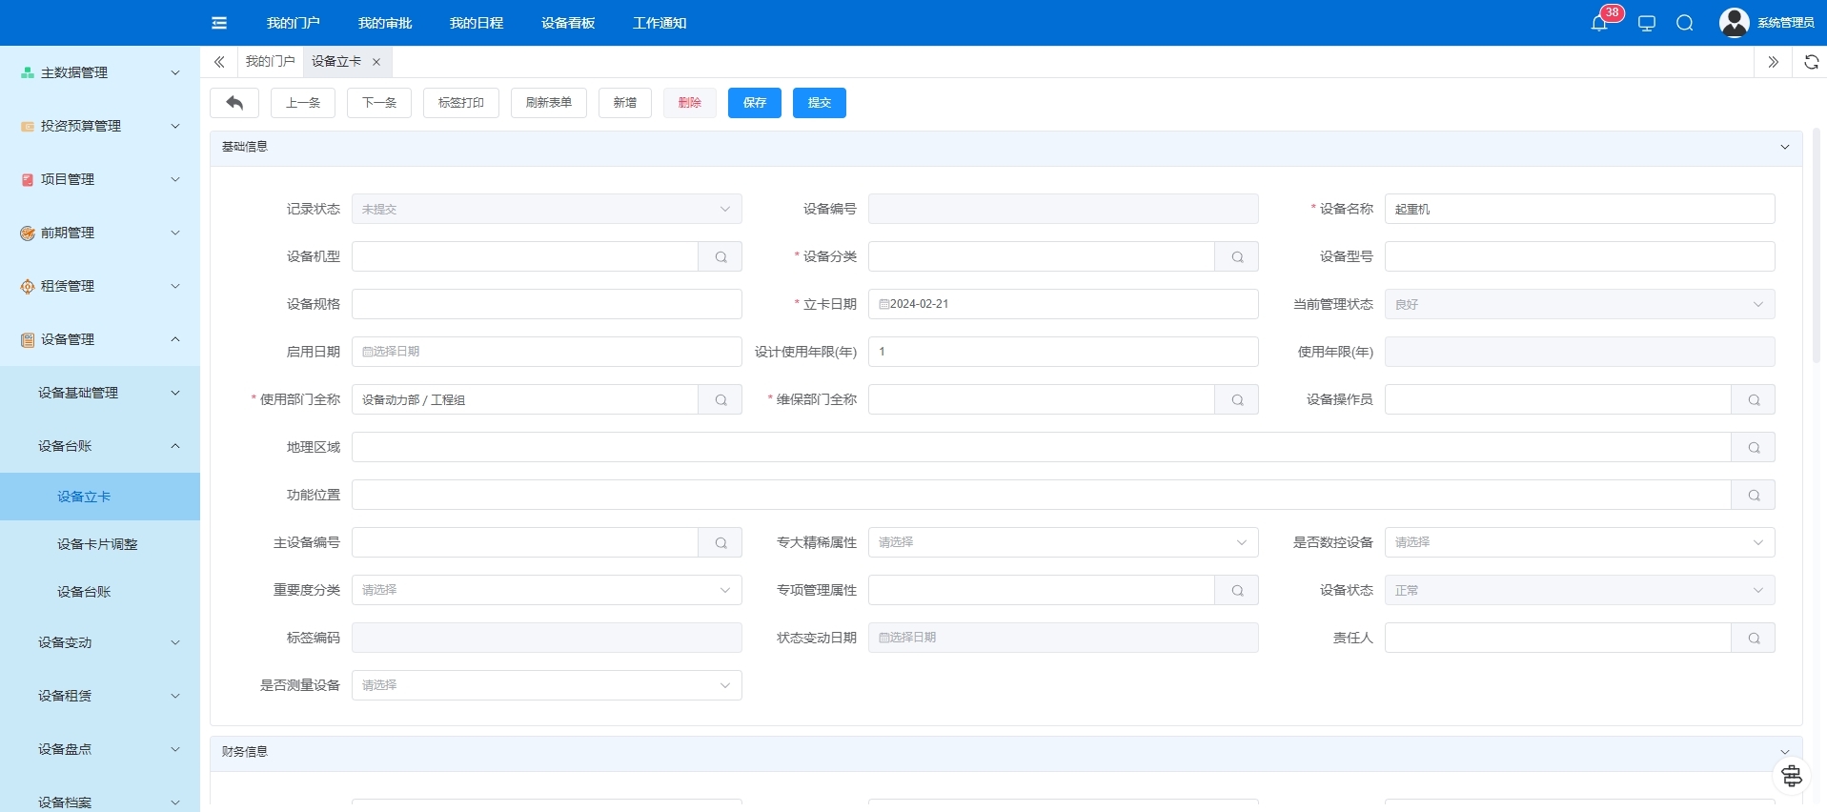
Task: Open the 专大精稀属性 dropdown
Action: (x=1064, y=542)
